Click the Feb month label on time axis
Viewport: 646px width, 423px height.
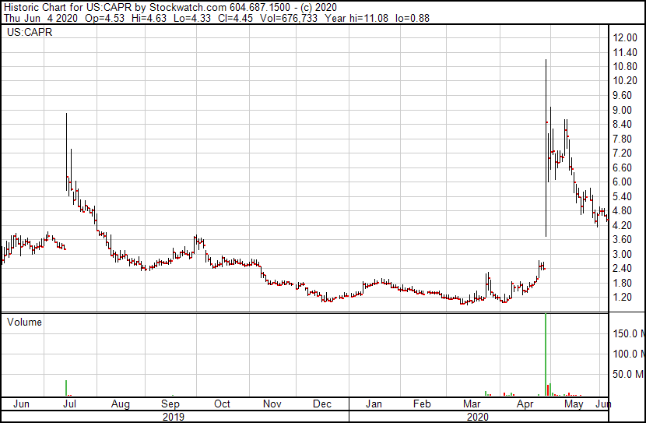point(422,404)
